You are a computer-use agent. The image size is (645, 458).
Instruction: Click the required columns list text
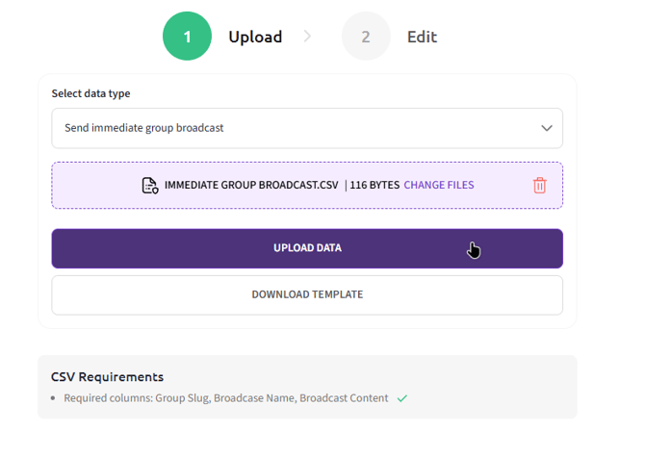[x=226, y=398]
